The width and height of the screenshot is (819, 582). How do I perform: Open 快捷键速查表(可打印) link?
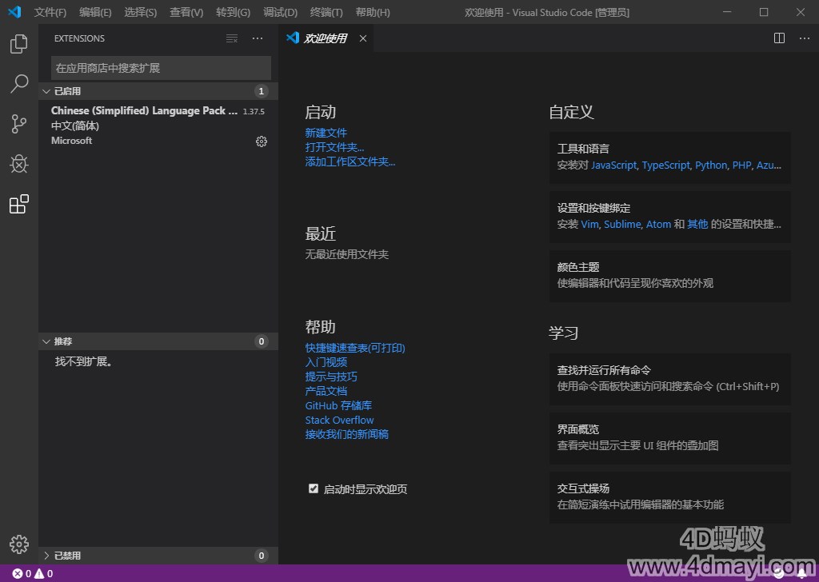click(355, 348)
